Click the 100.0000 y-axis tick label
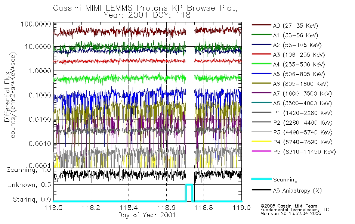The height and width of the screenshot is (224, 355). pos(36,24)
